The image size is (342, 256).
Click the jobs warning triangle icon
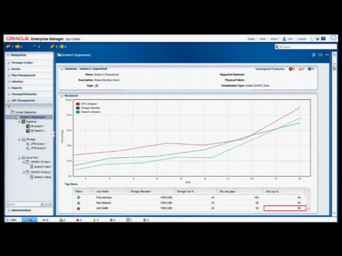click(x=95, y=220)
